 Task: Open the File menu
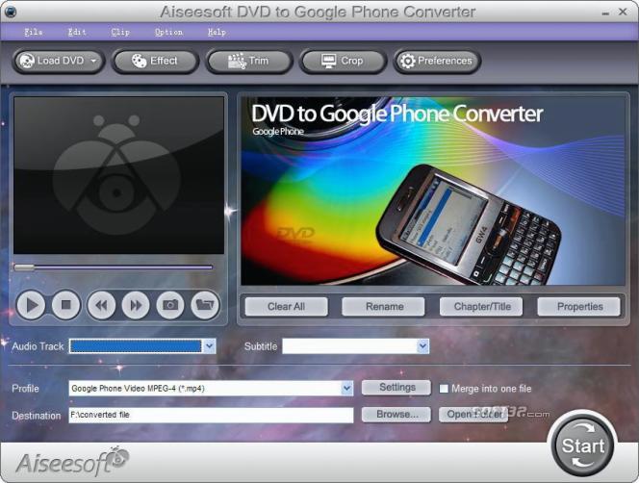point(34,32)
